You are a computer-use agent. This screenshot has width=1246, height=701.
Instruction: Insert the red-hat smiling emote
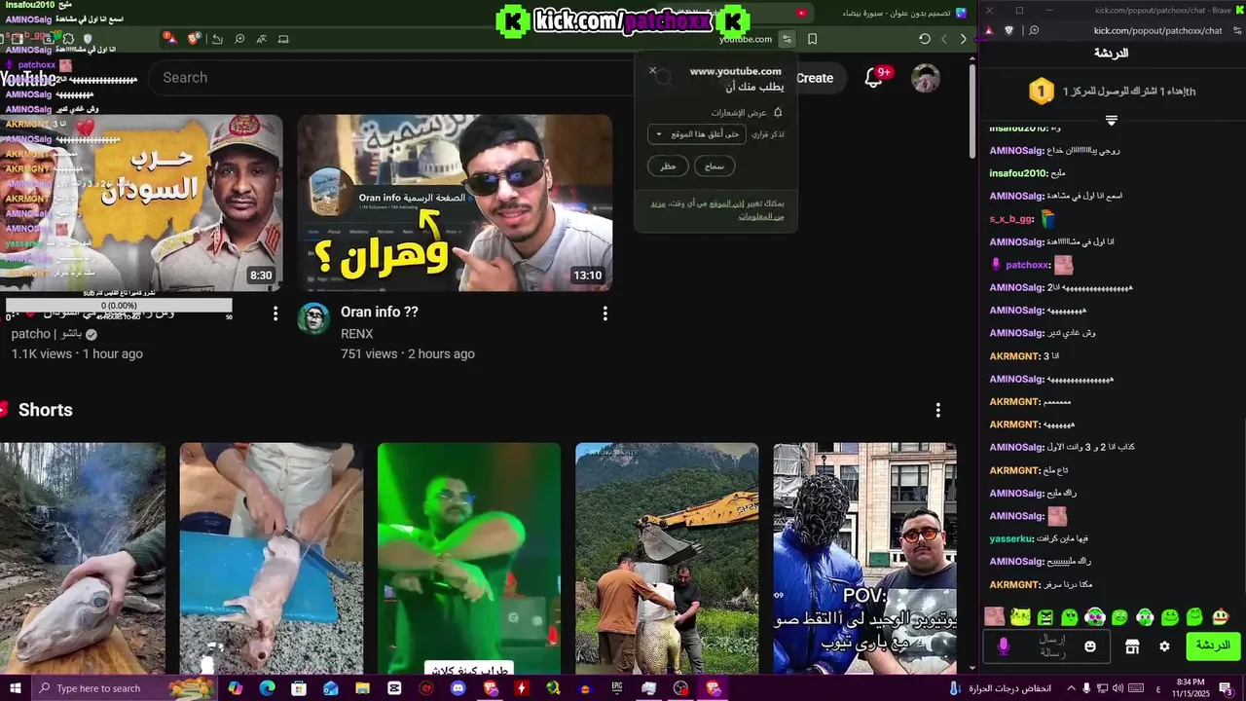tap(1220, 616)
